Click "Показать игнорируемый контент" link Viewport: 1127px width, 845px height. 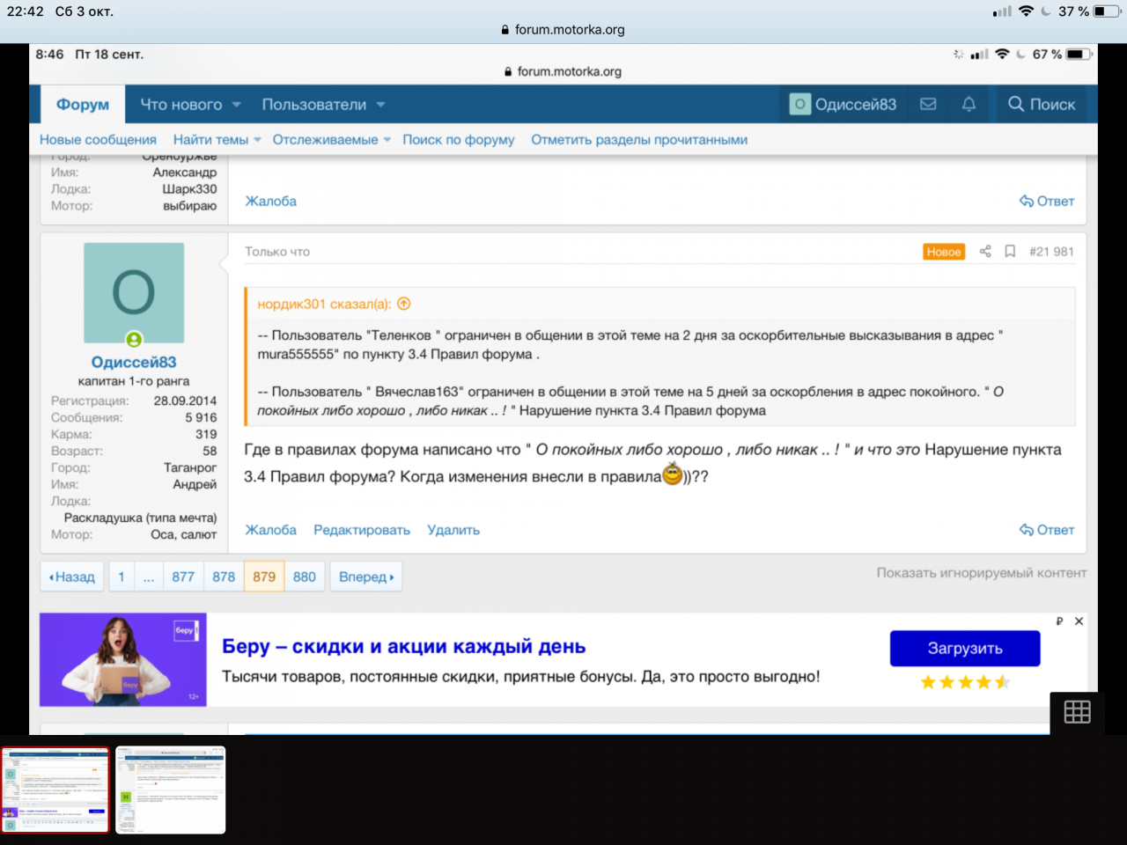click(981, 573)
